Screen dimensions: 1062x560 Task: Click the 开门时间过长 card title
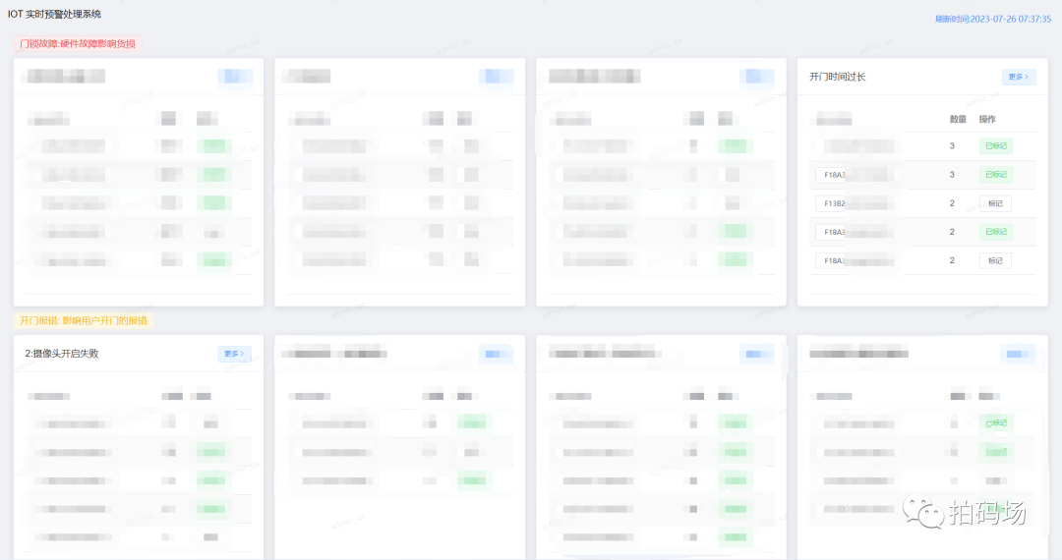tap(837, 77)
